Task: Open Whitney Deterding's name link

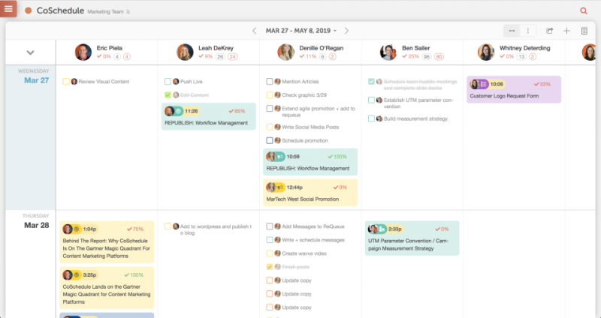Action: point(524,48)
